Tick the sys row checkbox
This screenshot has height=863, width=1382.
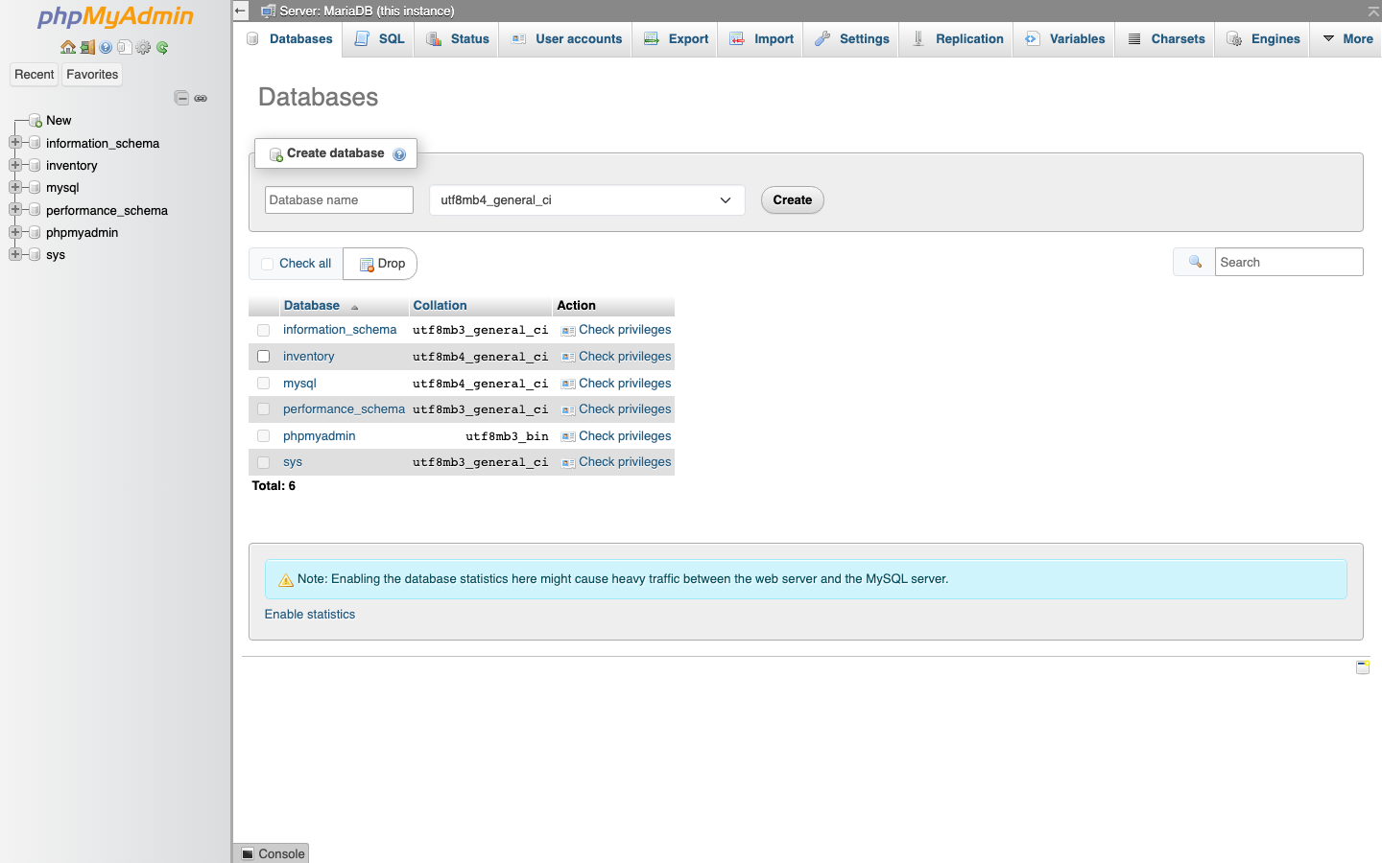click(263, 462)
